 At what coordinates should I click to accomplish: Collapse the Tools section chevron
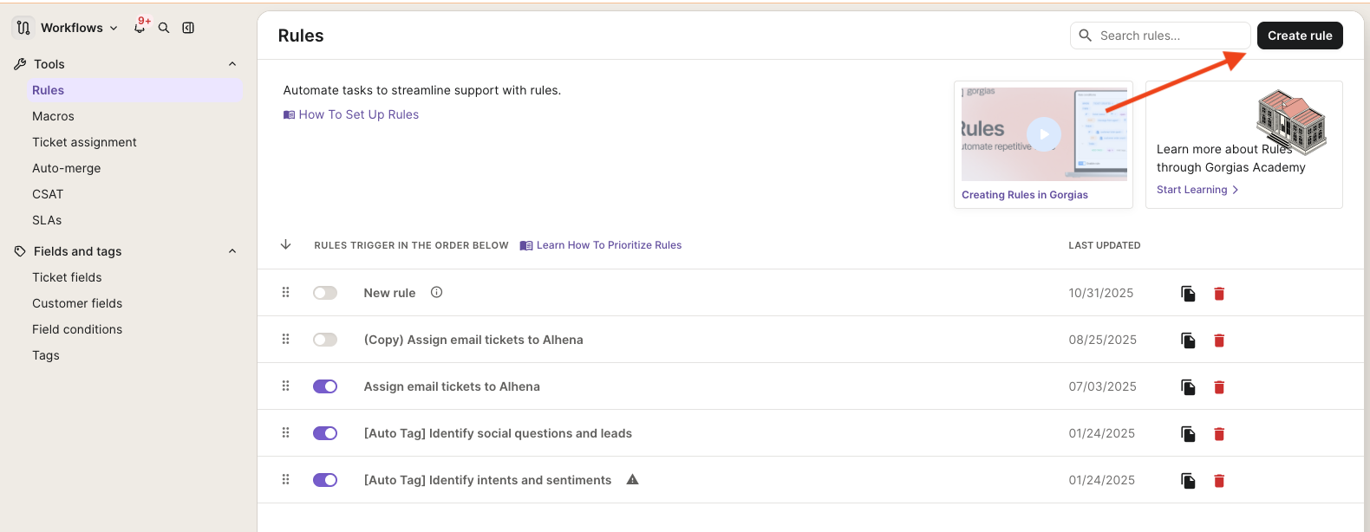pos(232,64)
